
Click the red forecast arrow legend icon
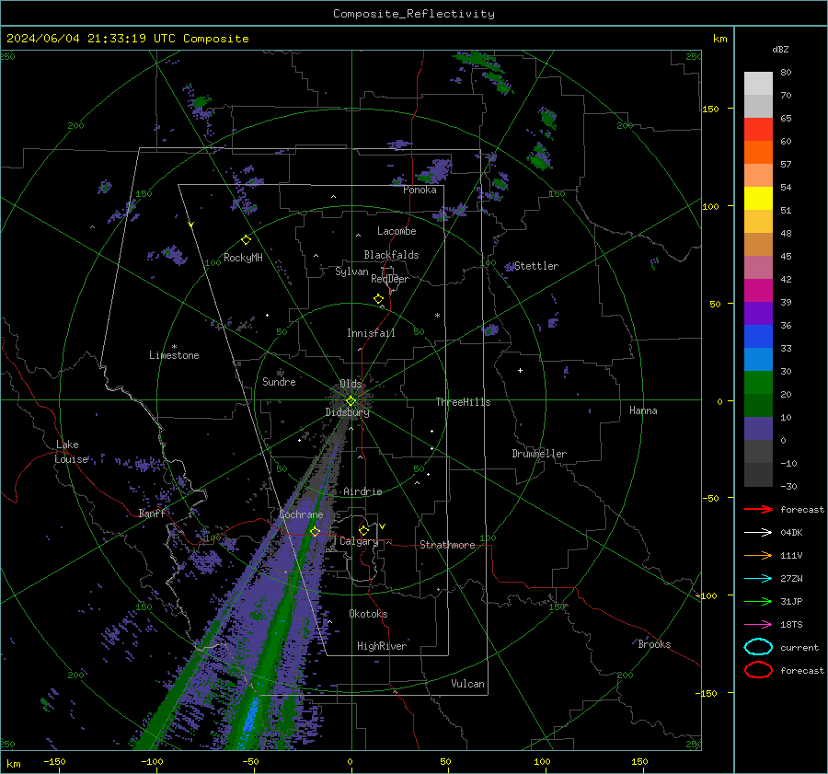(x=758, y=509)
